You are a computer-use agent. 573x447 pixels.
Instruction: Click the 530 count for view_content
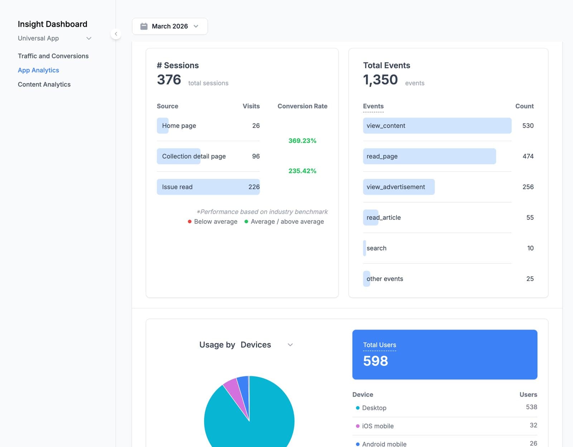tap(528, 126)
